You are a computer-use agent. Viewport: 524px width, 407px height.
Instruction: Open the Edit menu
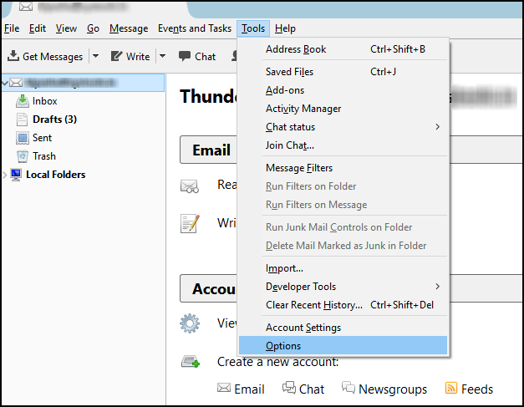(38, 28)
